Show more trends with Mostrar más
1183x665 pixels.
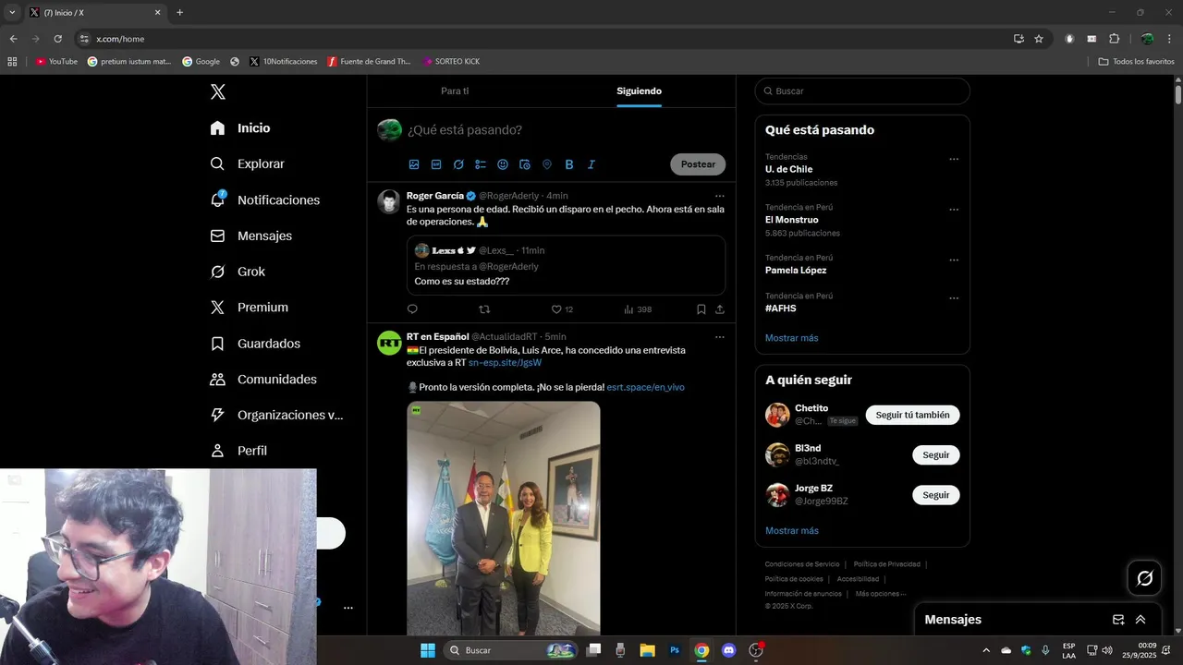pos(791,338)
